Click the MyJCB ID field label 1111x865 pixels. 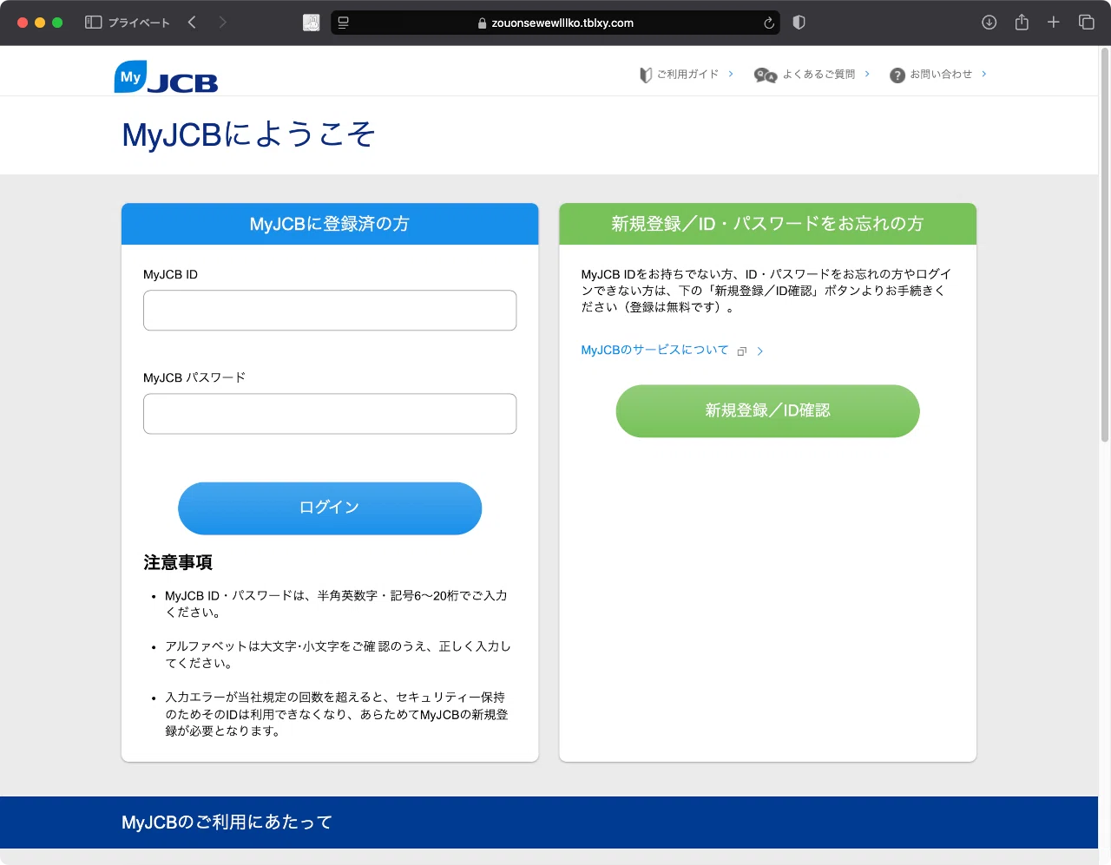pyautogui.click(x=170, y=274)
